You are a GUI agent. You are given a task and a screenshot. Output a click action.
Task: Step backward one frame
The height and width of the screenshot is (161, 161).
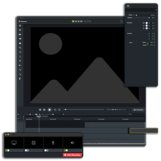pyautogui.click(x=40, y=110)
